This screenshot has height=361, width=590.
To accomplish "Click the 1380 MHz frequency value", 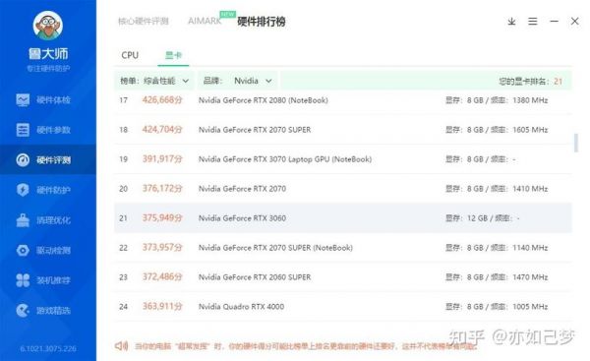I will (530, 100).
